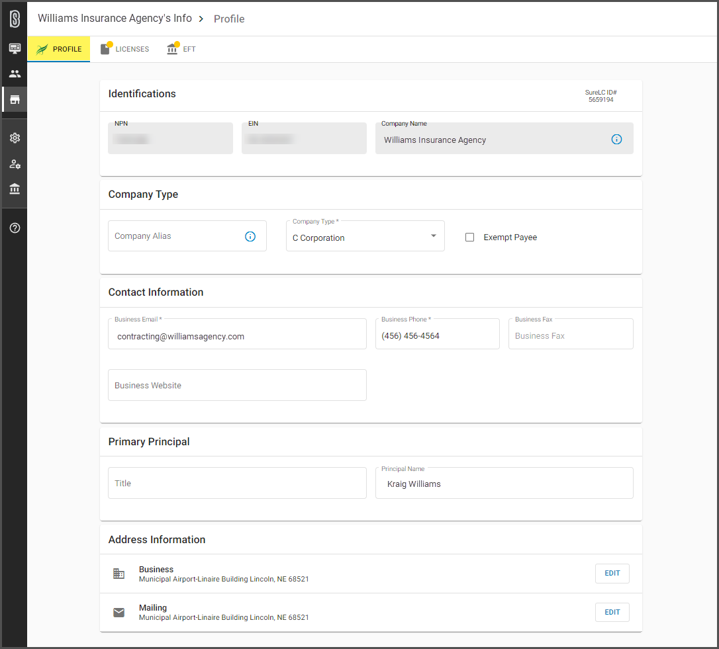Click the Company Name field

point(504,138)
